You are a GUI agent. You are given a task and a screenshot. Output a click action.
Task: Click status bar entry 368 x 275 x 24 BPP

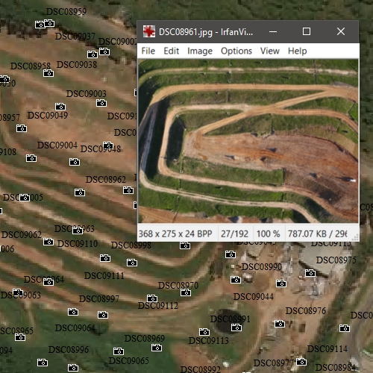click(x=175, y=234)
